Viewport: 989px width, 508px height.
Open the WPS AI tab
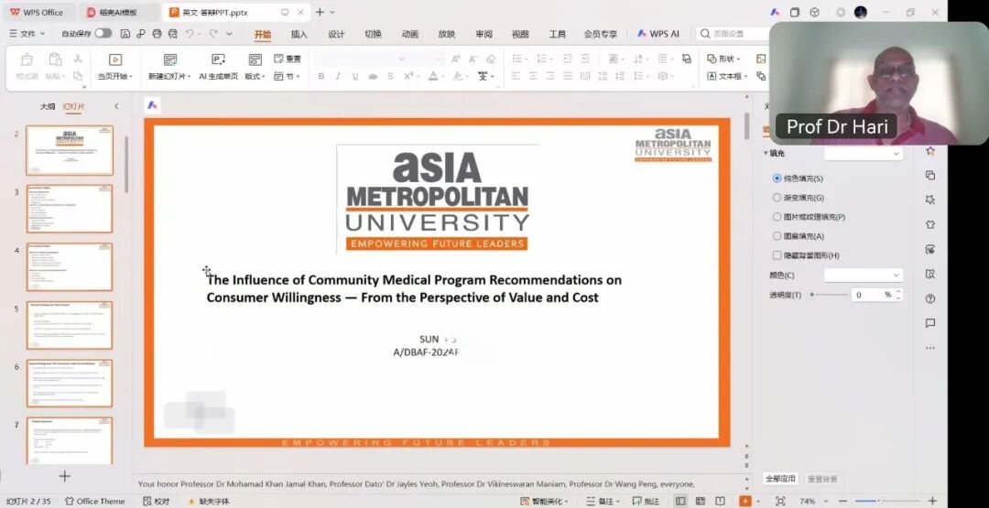click(x=658, y=34)
